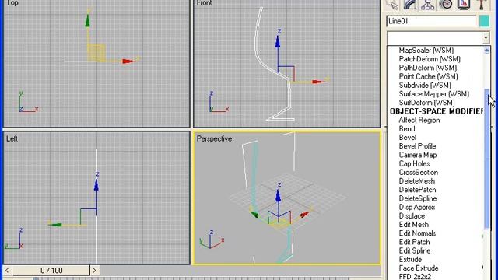Open the Hierarchy panel tab
The height and width of the screenshot is (280, 498).
428,5
